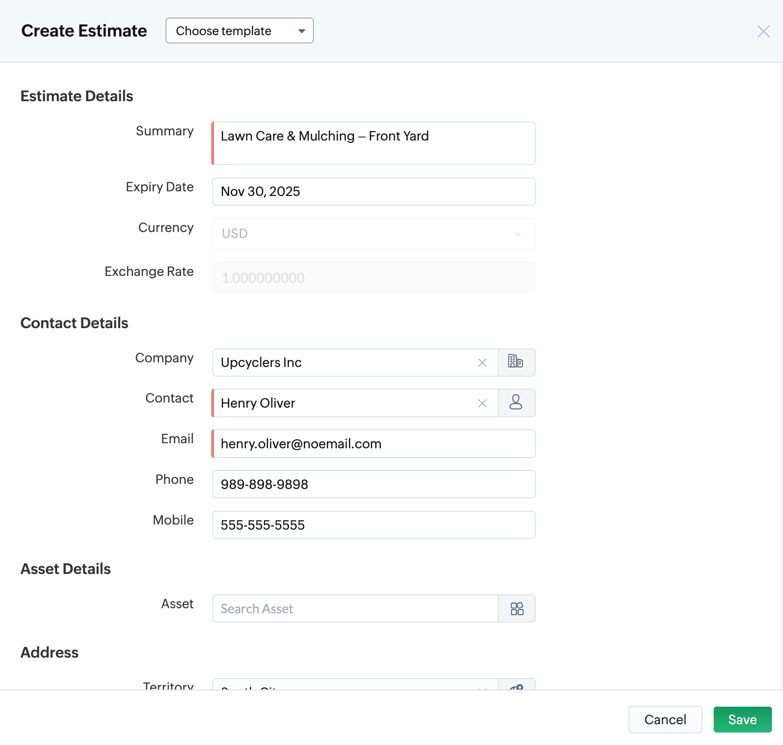Save the estimate
The width and height of the screenshot is (783, 745).
click(742, 720)
